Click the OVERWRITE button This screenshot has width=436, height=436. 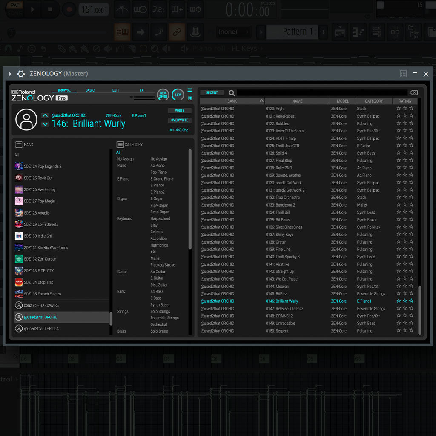click(180, 120)
